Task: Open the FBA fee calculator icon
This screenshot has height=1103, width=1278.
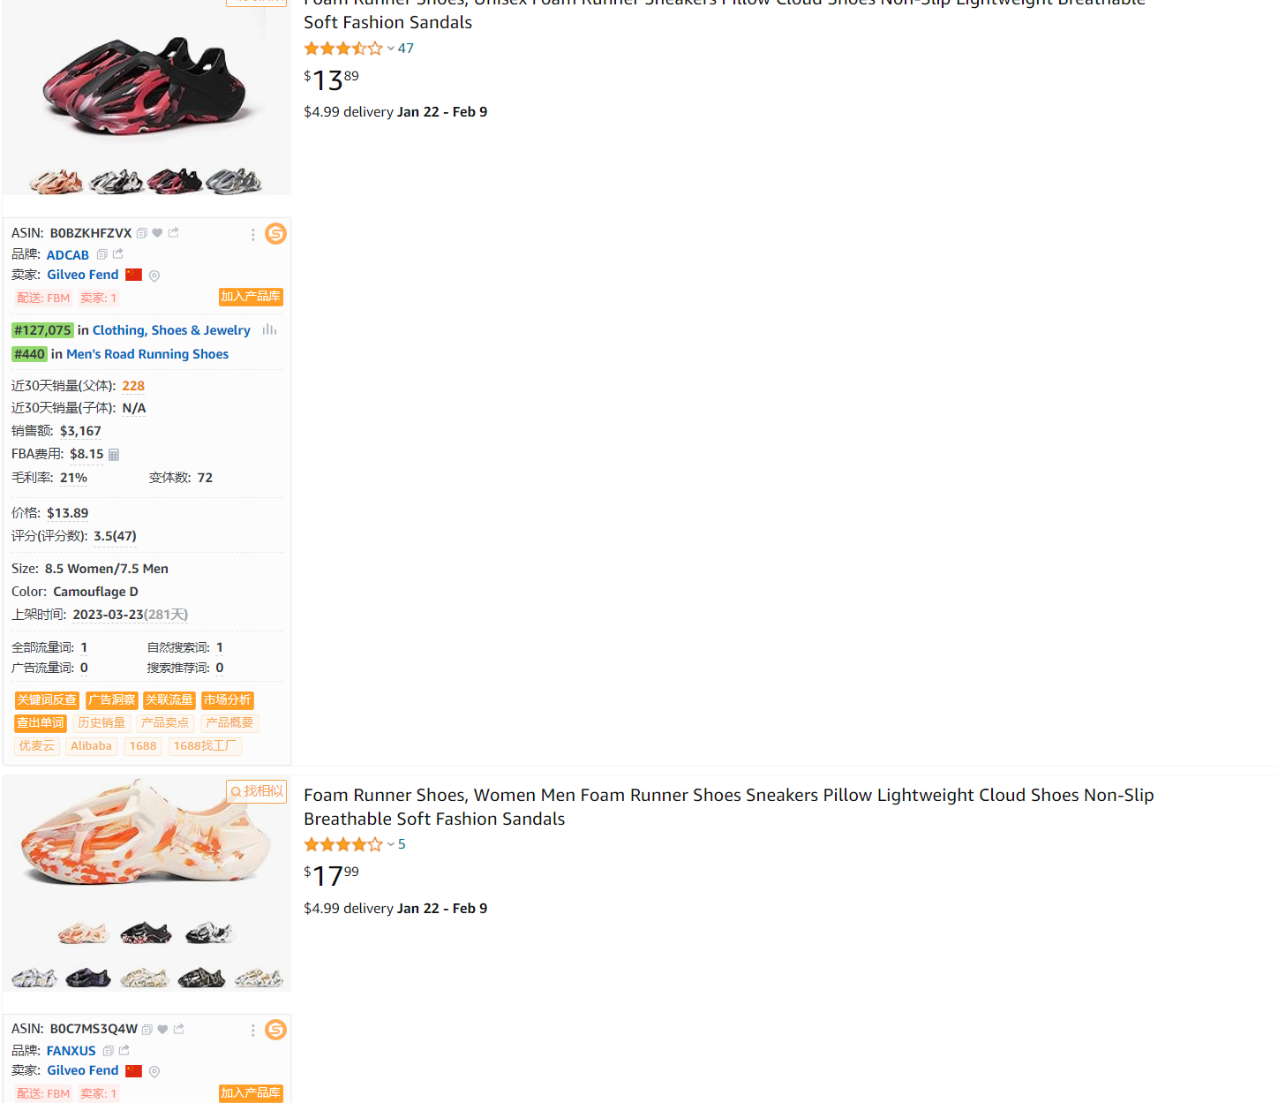Action: pos(114,455)
